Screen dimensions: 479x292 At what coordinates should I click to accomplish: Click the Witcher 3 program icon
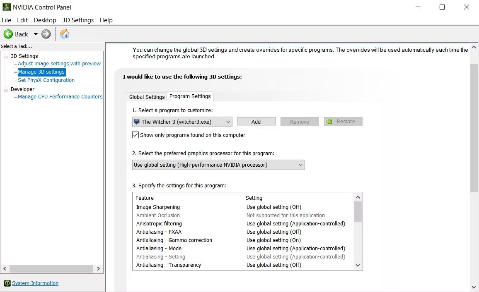coord(137,122)
